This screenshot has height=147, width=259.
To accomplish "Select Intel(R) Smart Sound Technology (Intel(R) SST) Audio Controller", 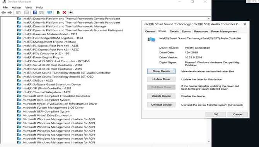I will pos(66,73).
